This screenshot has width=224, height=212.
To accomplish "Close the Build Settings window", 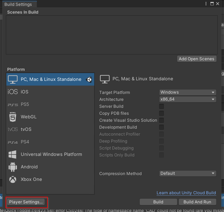I will click(x=218, y=4).
